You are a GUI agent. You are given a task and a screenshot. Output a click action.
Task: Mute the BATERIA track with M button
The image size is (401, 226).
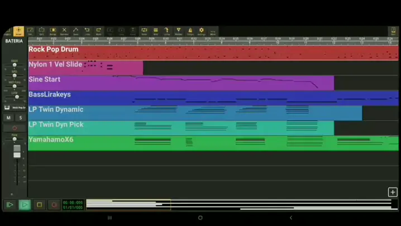pyautogui.click(x=9, y=117)
